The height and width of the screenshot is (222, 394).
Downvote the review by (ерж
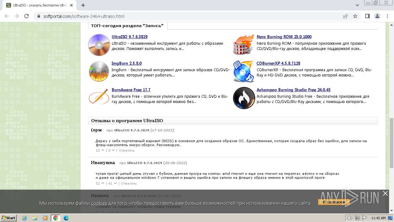[113, 150]
